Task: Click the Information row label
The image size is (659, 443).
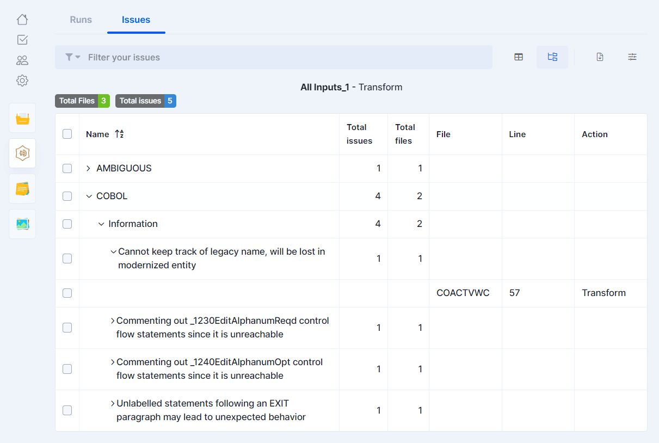Action: [133, 224]
